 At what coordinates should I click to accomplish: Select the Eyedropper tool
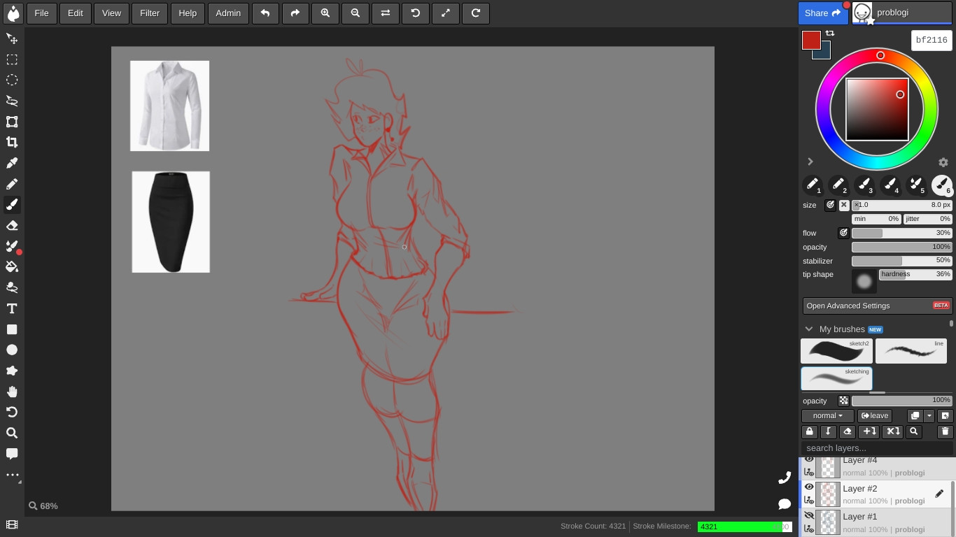point(12,163)
